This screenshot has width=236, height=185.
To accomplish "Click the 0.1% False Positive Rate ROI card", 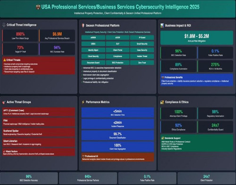I will click(215, 53).
